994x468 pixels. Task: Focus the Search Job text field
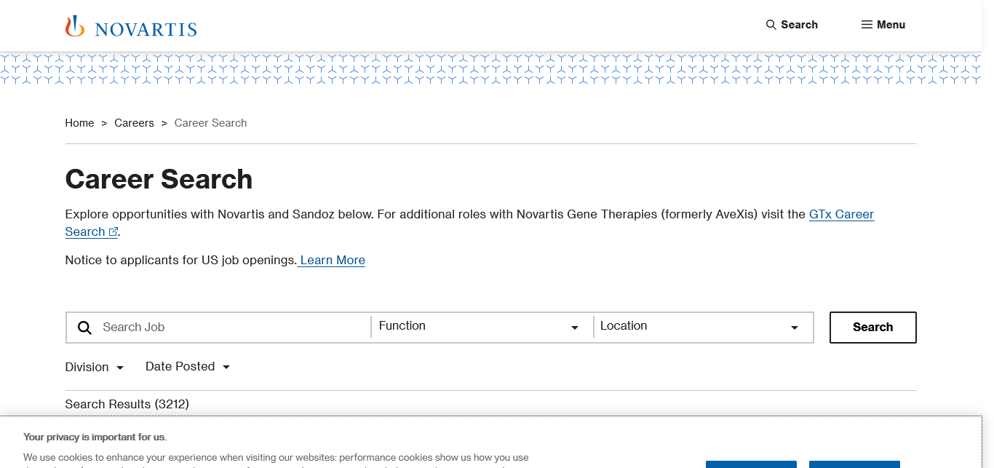(233, 328)
